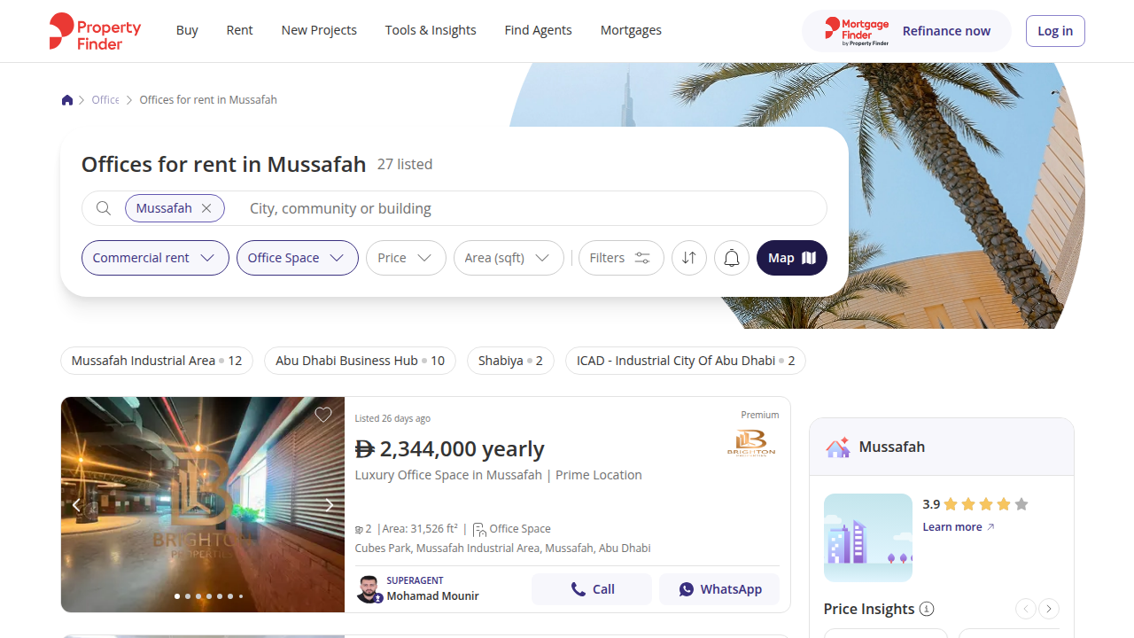Open listing title Luxury Office Space in Mussafah
The image size is (1134, 638).
coord(499,475)
